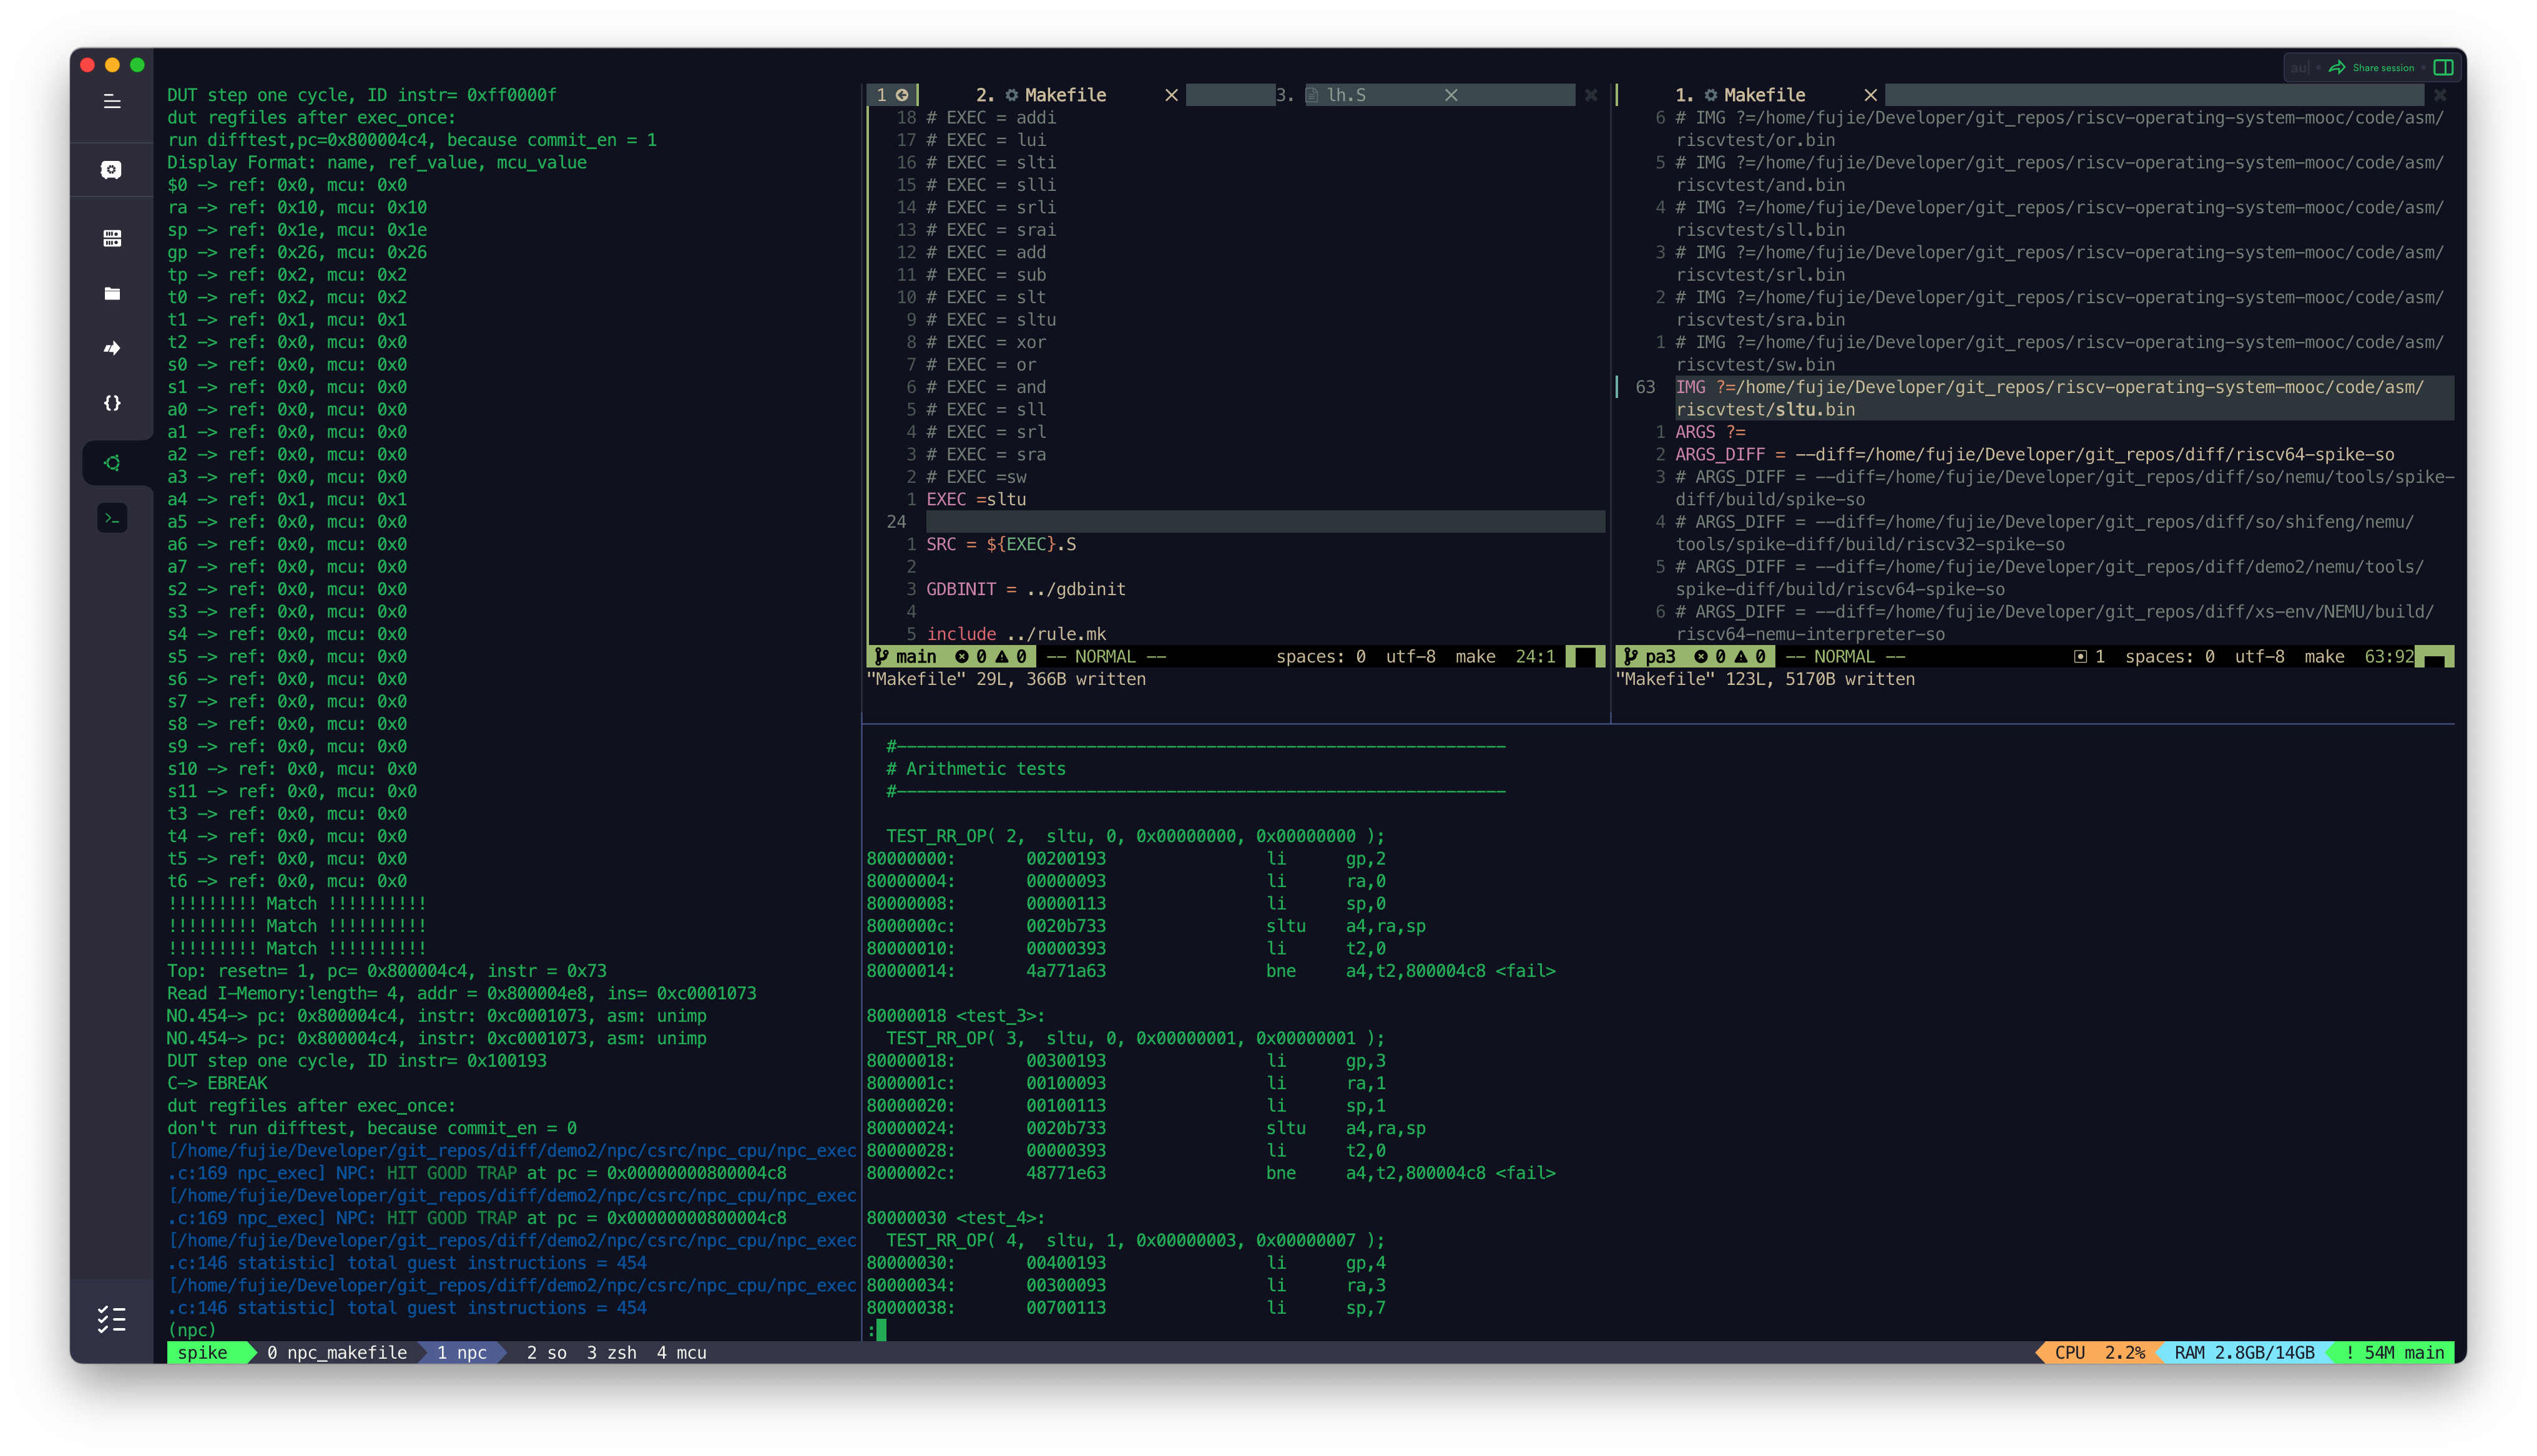
Task: Click 'GDBINIT = ../gdbinit' line
Action: pos(1026,590)
